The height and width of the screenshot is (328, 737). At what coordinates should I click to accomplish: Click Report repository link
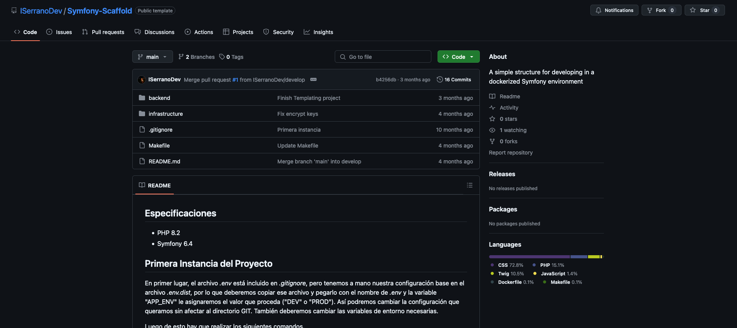511,153
